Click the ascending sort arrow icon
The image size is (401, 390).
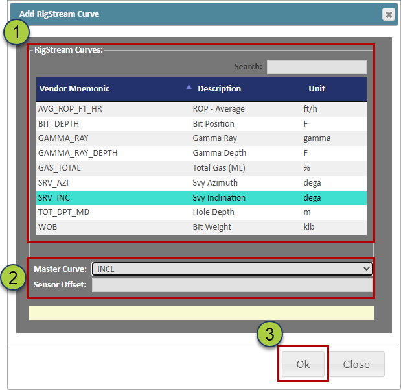[x=189, y=87]
